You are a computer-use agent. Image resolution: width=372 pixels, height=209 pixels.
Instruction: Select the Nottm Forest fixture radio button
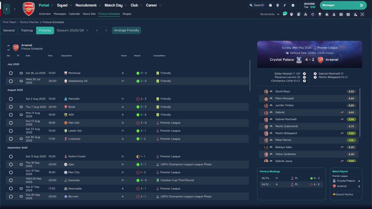tap(11, 156)
